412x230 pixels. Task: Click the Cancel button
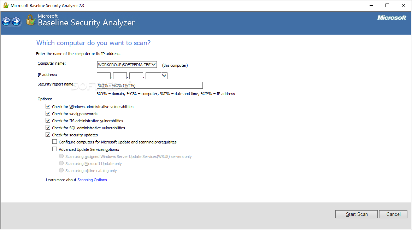click(x=393, y=214)
